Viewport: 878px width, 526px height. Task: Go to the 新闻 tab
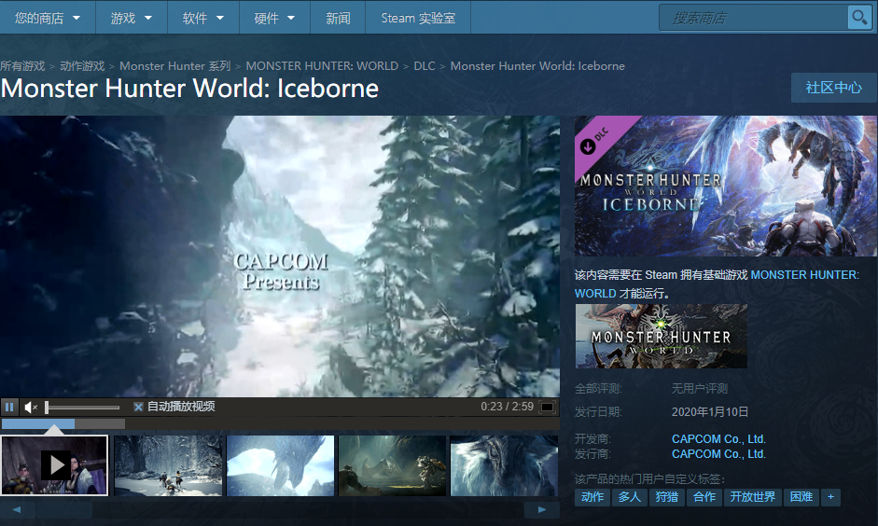(338, 18)
